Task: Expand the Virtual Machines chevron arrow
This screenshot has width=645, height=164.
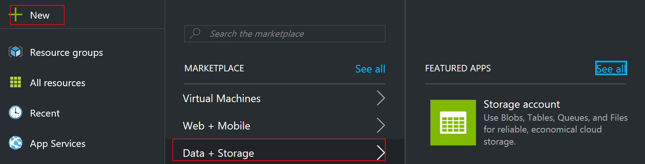Action: (x=381, y=98)
